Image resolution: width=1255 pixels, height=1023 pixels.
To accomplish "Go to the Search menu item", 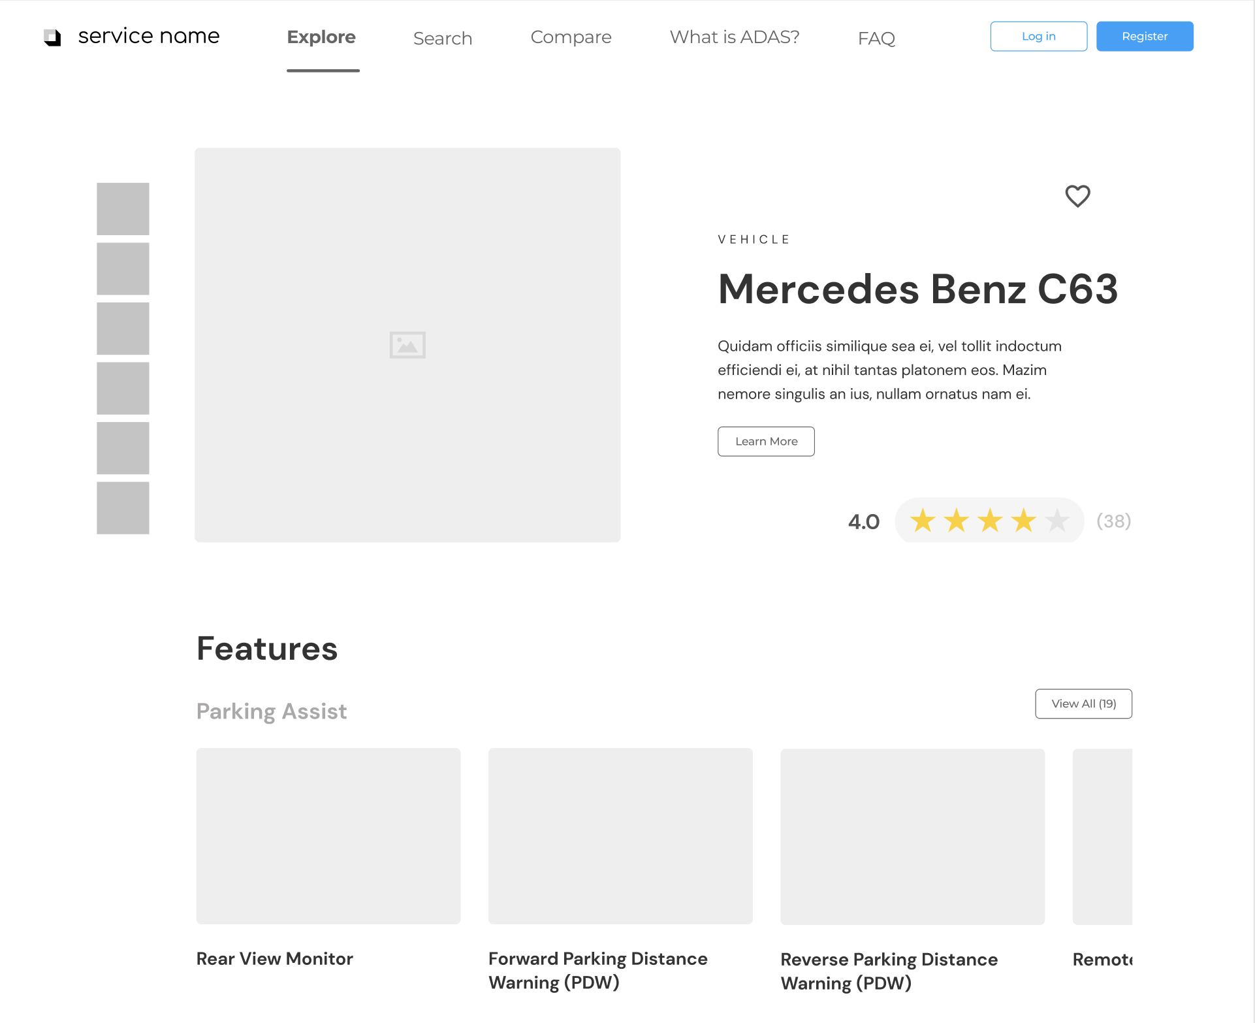I will 443,38.
